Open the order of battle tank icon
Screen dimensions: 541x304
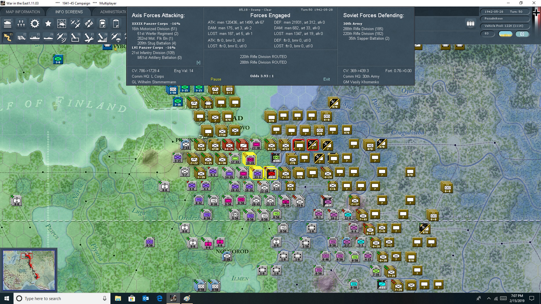(x=8, y=24)
